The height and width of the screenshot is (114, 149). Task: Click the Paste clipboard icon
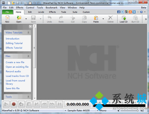[x=96, y=18]
